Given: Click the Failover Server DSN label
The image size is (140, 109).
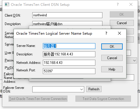Looking at the screenshot, I should click(x=14, y=89).
